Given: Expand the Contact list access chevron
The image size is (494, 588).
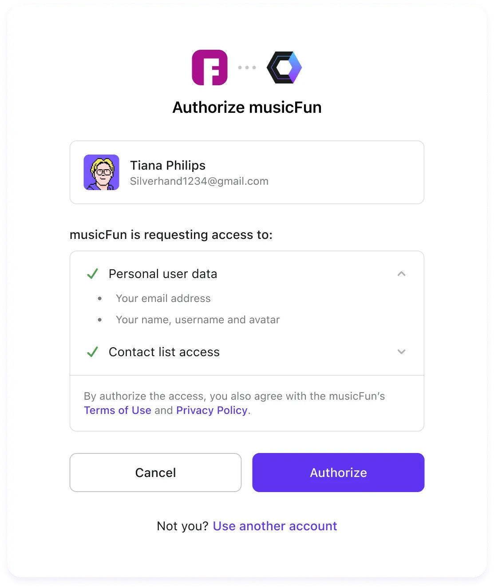Looking at the screenshot, I should [x=401, y=352].
